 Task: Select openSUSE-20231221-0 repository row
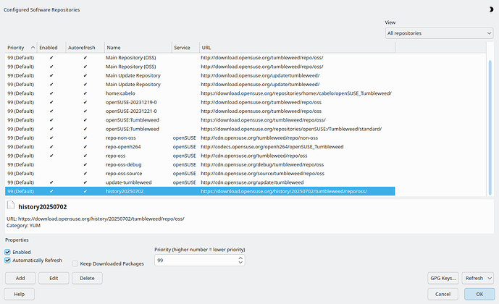(200, 111)
